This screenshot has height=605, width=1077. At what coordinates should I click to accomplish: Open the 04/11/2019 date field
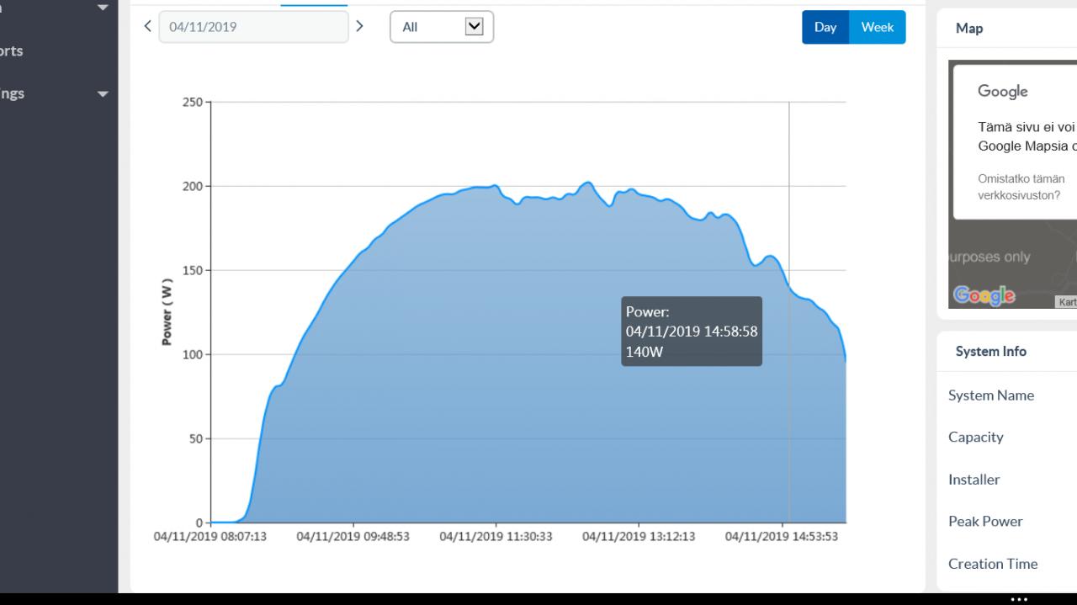[x=253, y=27]
